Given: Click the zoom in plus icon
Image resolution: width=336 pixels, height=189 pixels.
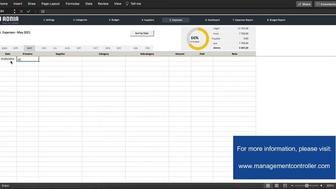Looking at the screenshot, I should [x=321, y=185].
